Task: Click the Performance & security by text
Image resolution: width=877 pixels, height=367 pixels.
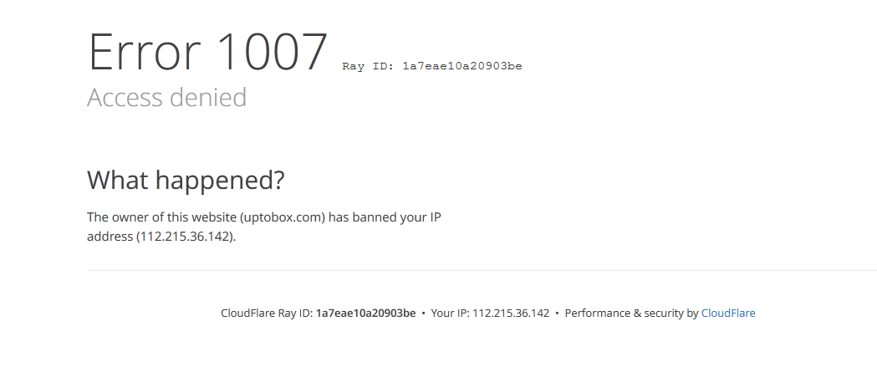Action: [631, 313]
